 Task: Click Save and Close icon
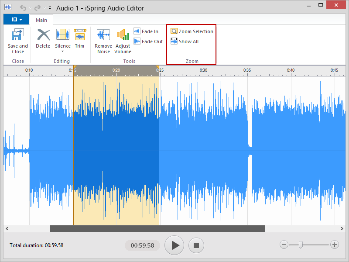pyautogui.click(x=17, y=34)
